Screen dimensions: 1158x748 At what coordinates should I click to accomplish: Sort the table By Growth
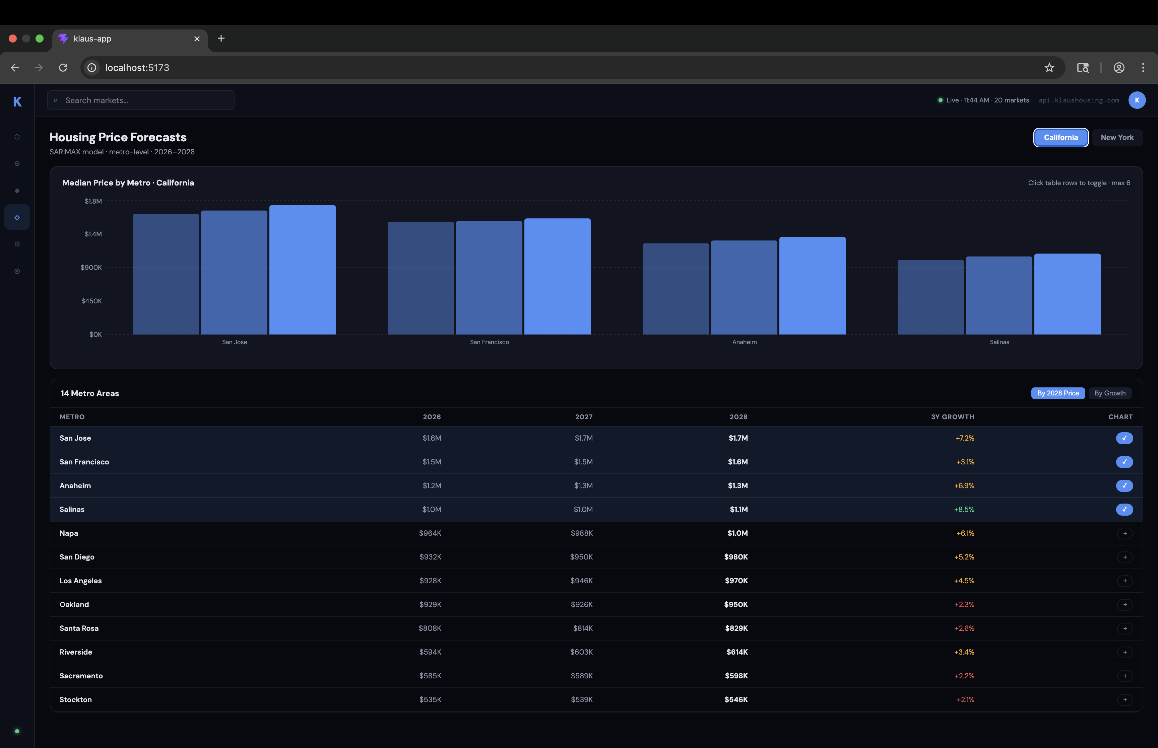click(x=1109, y=393)
